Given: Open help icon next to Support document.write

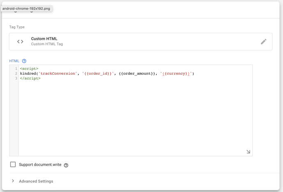Looking at the screenshot, I should tap(66, 165).
